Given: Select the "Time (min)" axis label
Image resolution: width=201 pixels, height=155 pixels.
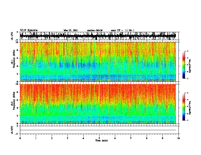Looking at the screenshot, I should pyautogui.click(x=102, y=141).
